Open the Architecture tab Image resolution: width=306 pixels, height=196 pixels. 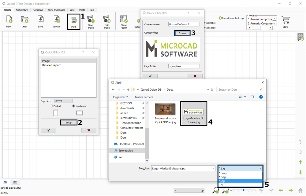(22, 10)
